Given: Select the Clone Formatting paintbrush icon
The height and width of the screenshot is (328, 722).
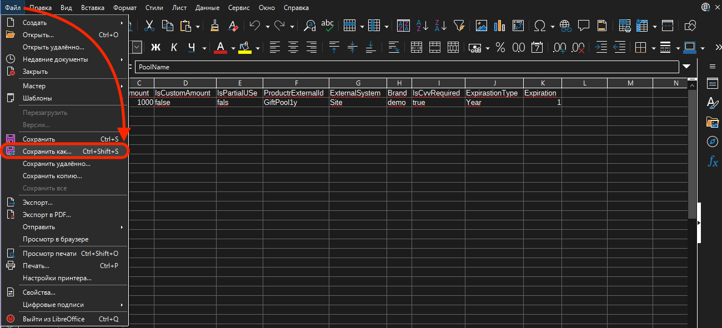Looking at the screenshot, I should tap(215, 26).
